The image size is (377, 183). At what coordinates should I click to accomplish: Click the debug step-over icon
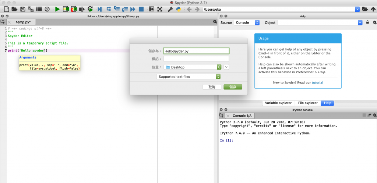(109, 9)
